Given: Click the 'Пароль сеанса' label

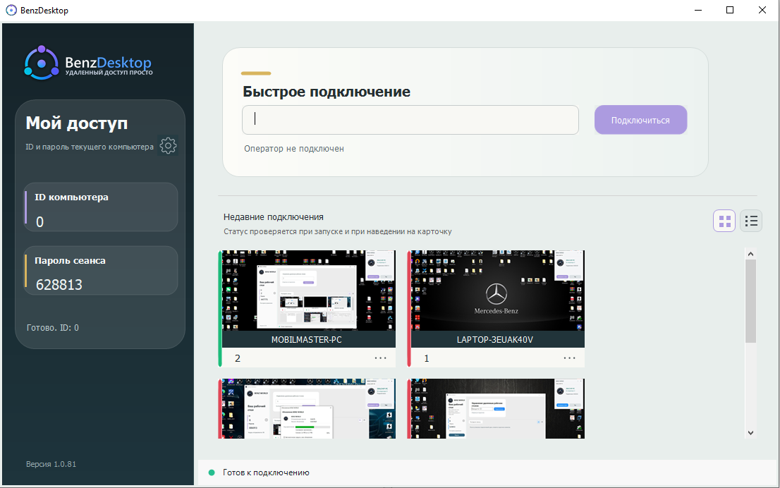Looking at the screenshot, I should click(x=70, y=261).
